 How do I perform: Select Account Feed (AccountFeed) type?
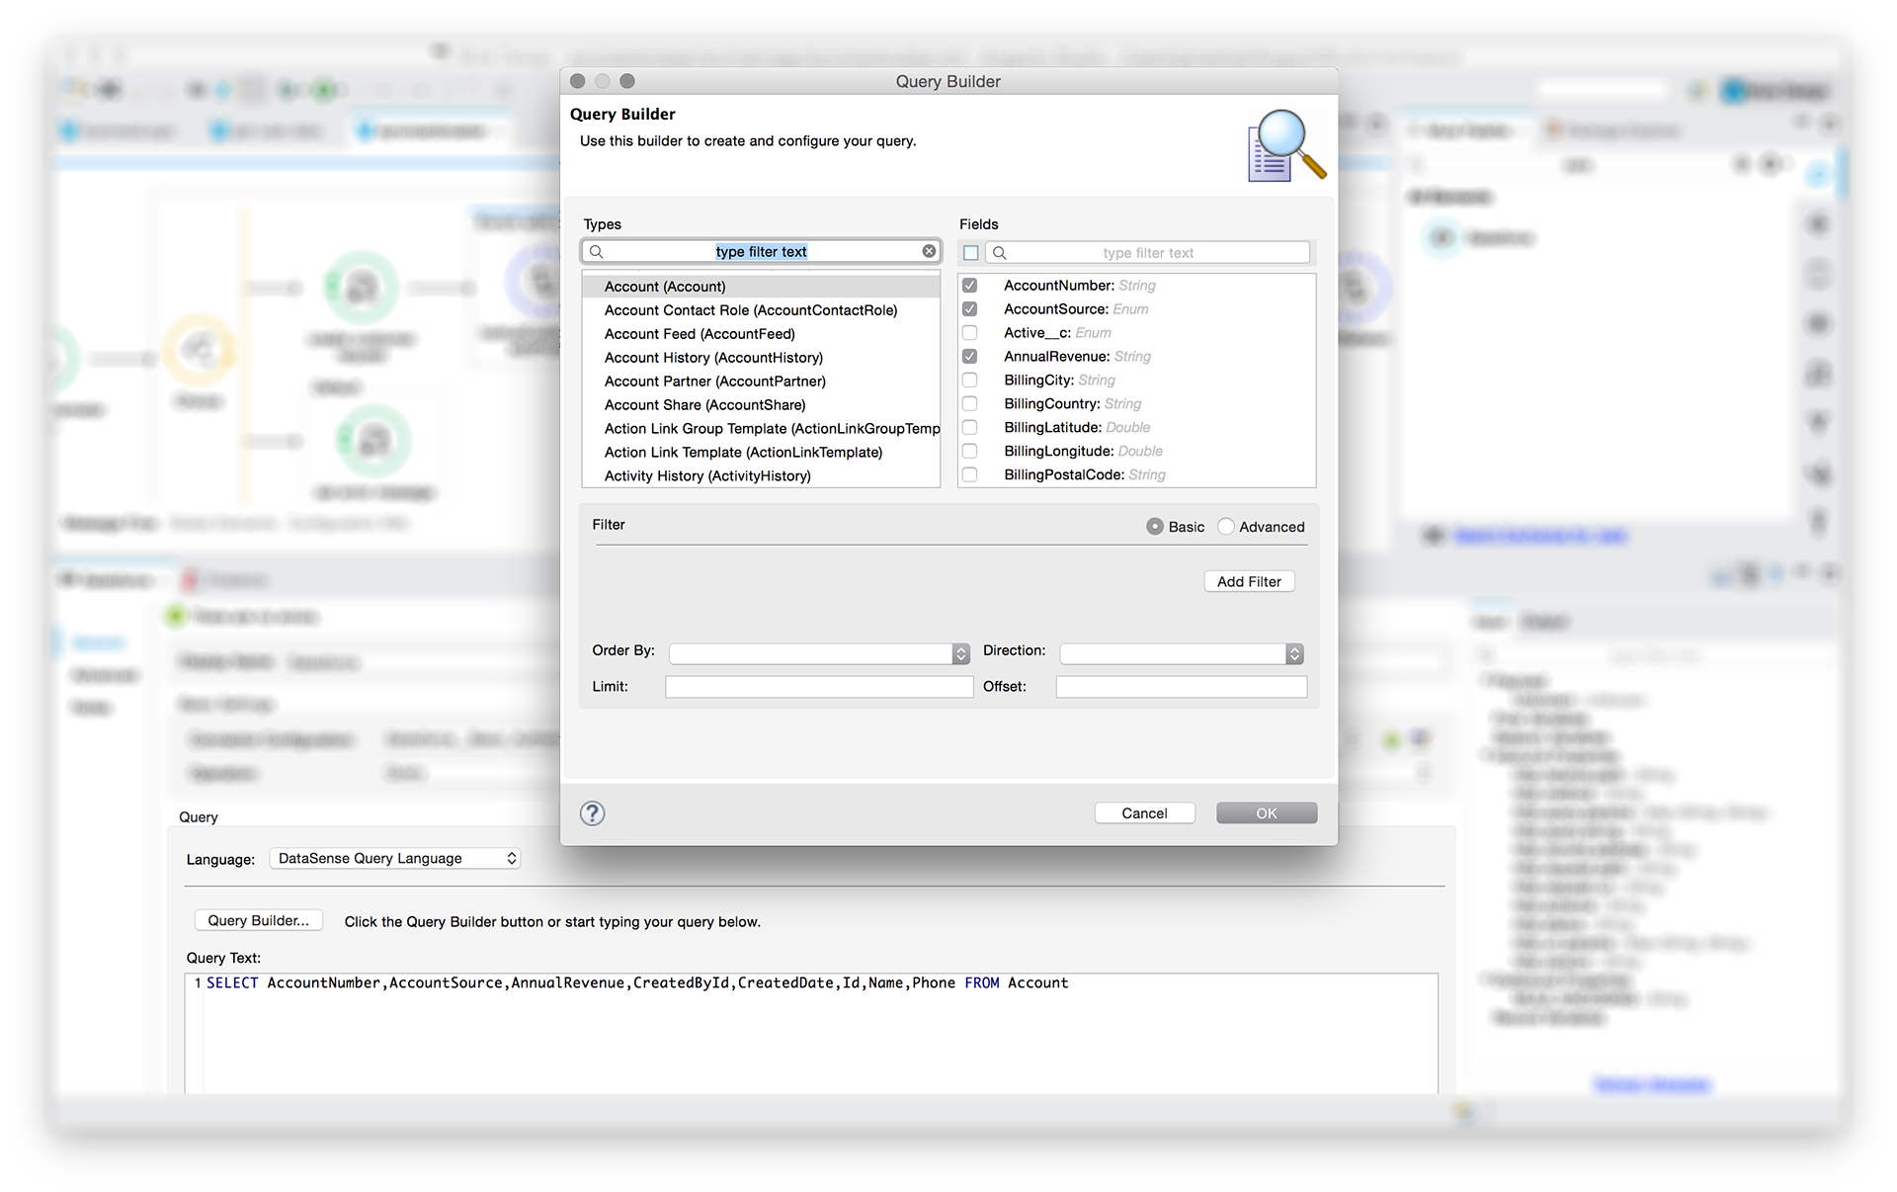pos(761,334)
